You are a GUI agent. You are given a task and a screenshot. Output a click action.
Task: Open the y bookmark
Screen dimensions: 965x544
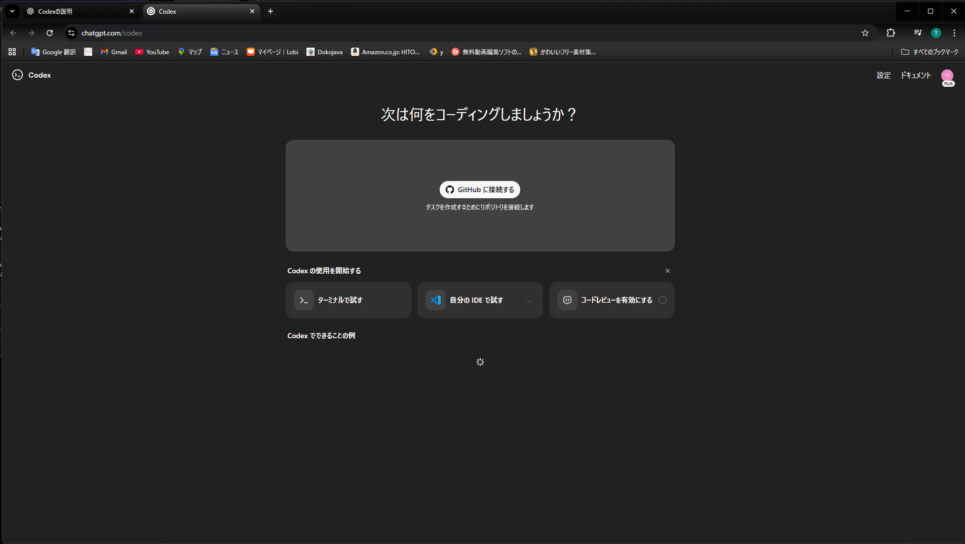[x=436, y=52]
